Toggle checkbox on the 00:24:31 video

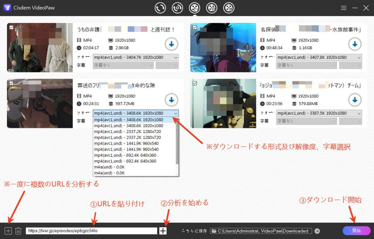11,83
